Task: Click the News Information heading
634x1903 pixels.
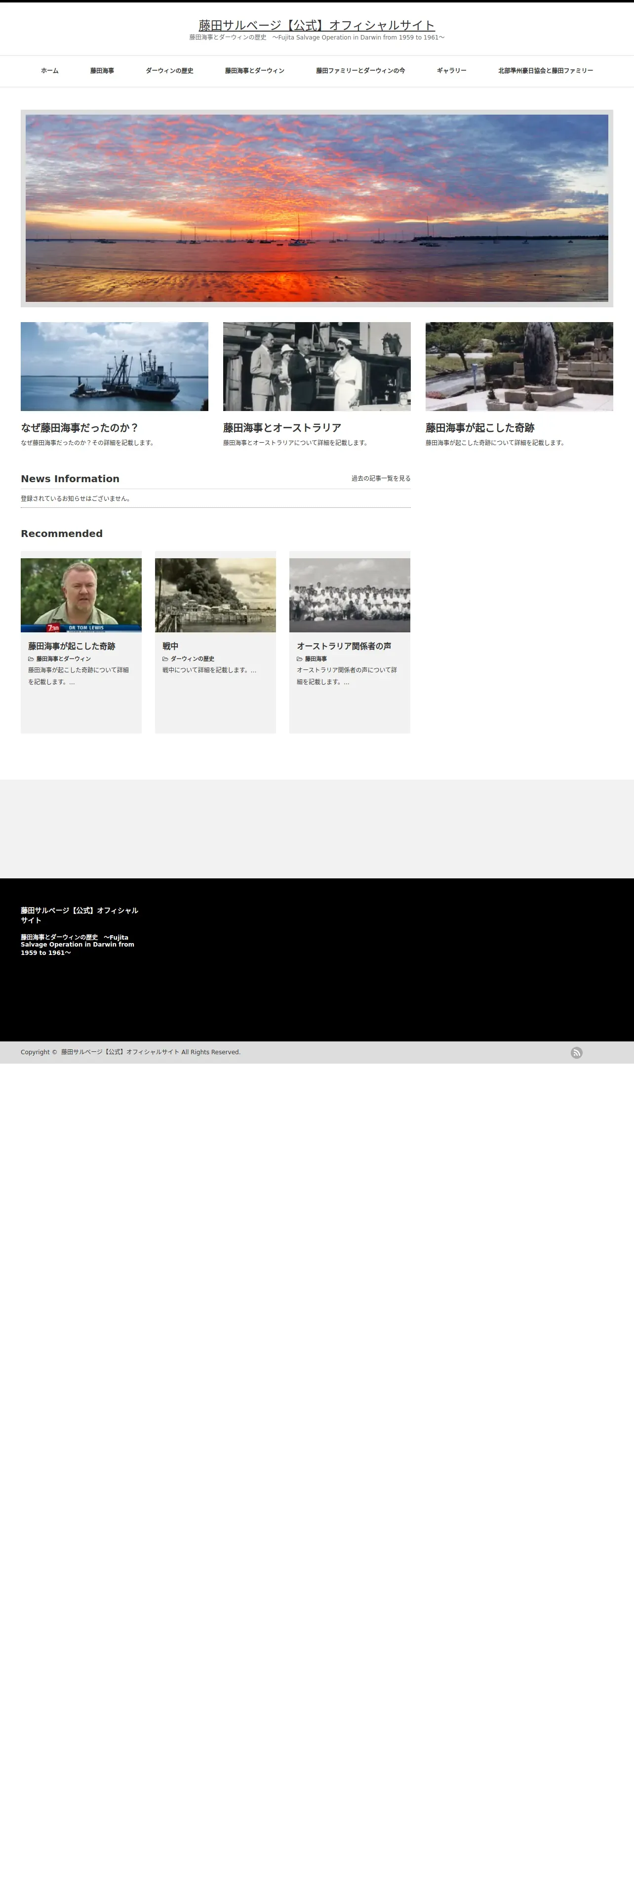Action: pyautogui.click(x=70, y=479)
